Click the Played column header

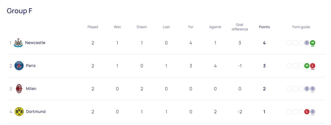pos(93,27)
